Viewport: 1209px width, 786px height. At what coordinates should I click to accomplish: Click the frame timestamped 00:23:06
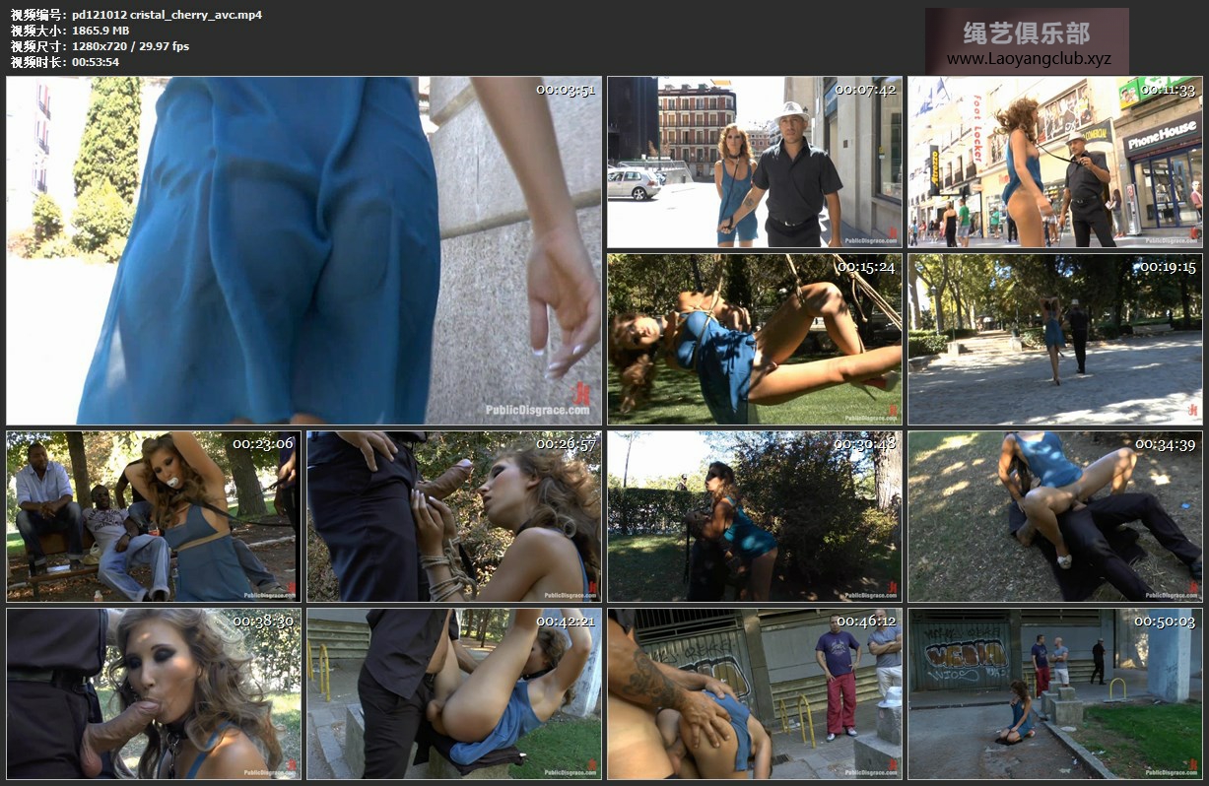coord(153,516)
